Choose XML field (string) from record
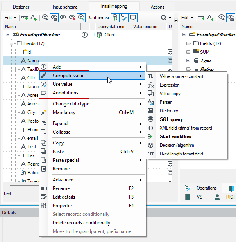 (x=186, y=128)
